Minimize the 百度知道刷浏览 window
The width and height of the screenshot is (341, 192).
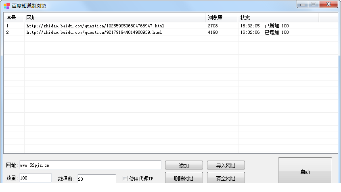(x=303, y=4)
